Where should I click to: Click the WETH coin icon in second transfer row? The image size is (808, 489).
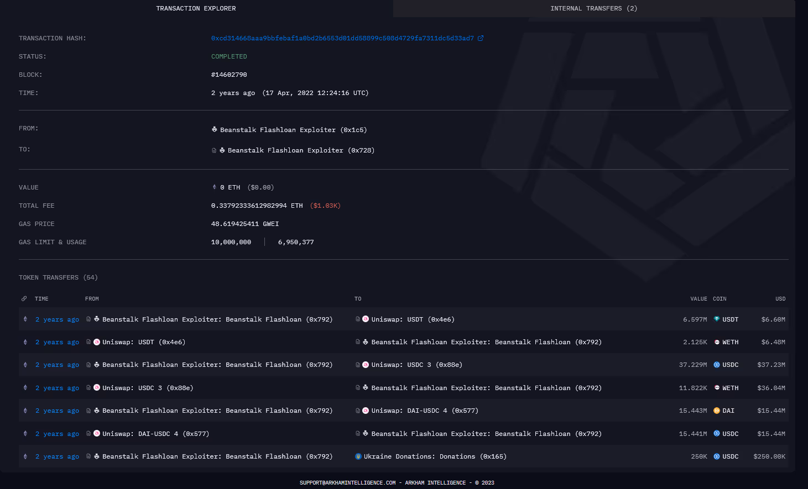point(716,341)
